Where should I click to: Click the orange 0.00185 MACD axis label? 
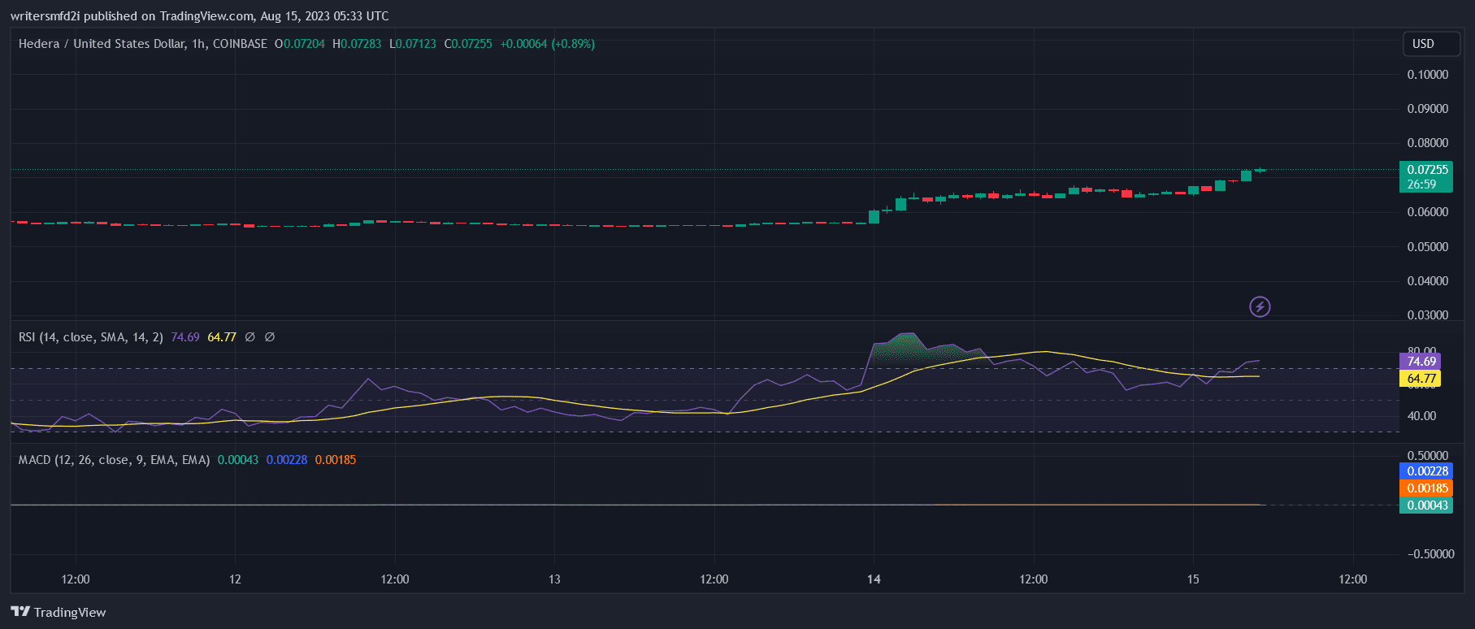(1426, 488)
